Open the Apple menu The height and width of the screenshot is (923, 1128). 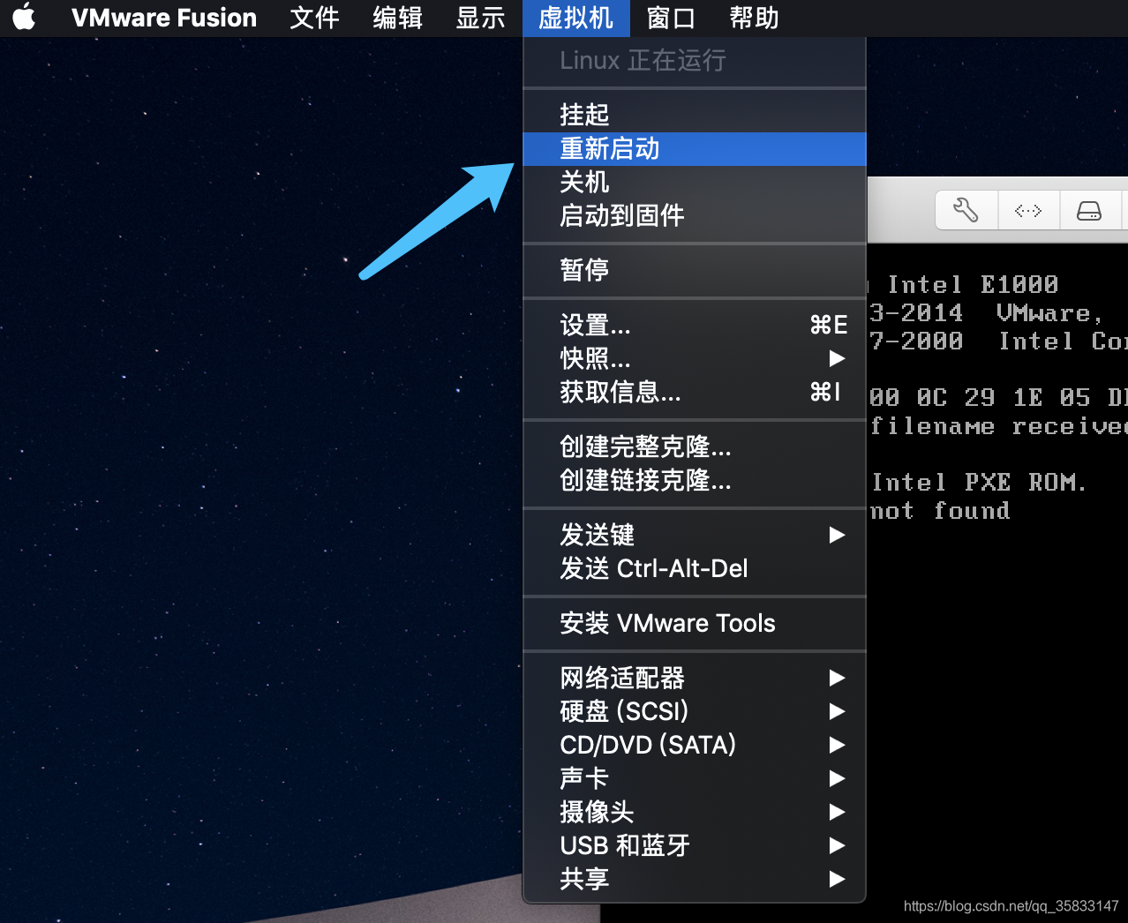coord(24,17)
